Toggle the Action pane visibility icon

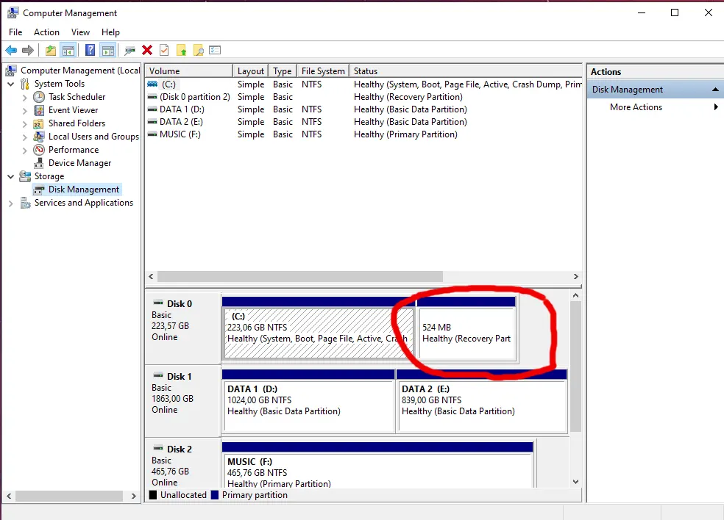coord(107,50)
